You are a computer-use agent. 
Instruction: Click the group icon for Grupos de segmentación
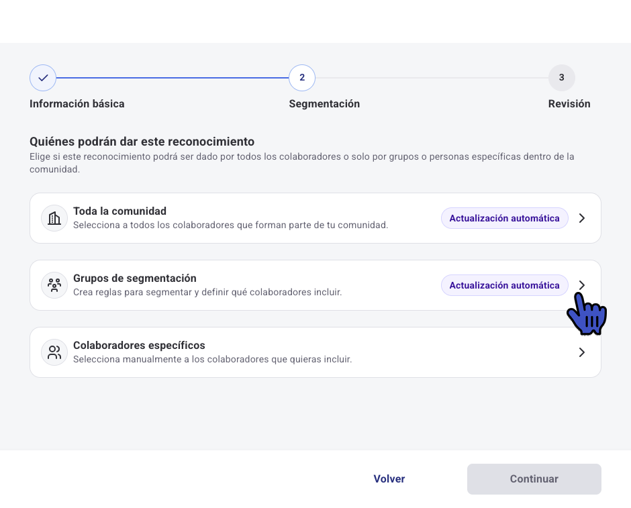point(54,285)
